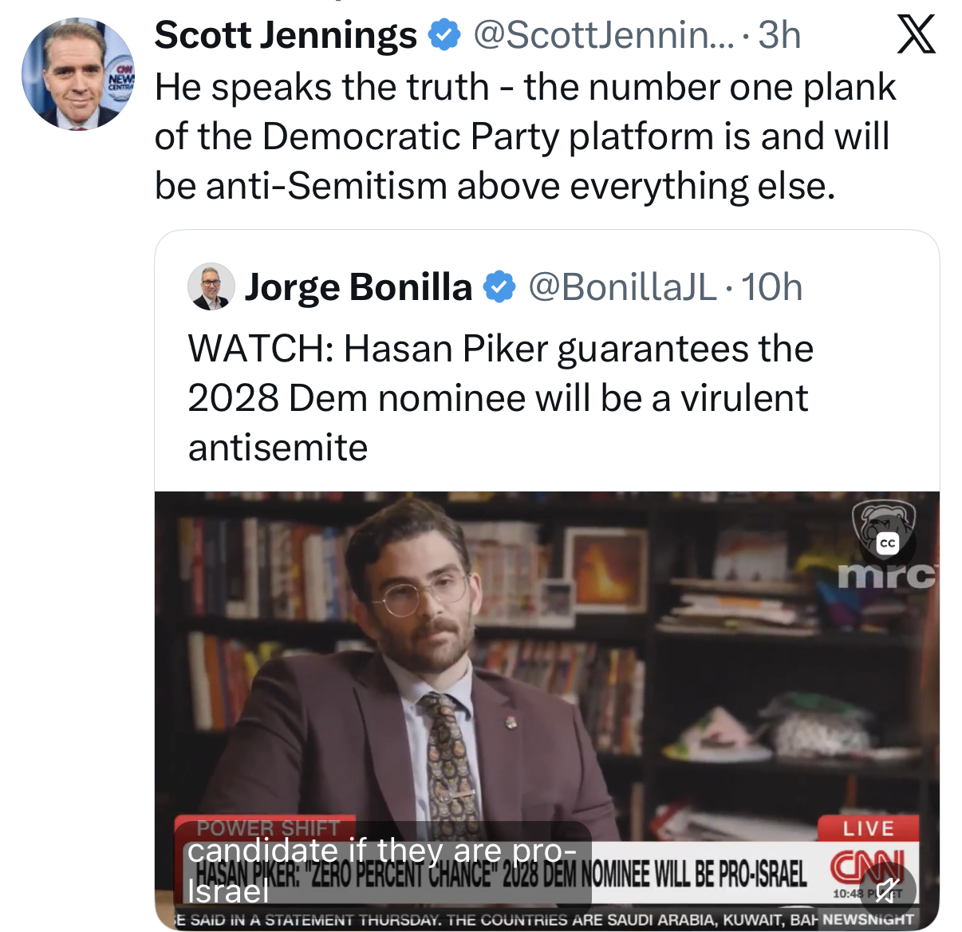Screen dimensions: 962x932
Task: Open Jorge Bonilla's small avatar
Action: [x=211, y=286]
